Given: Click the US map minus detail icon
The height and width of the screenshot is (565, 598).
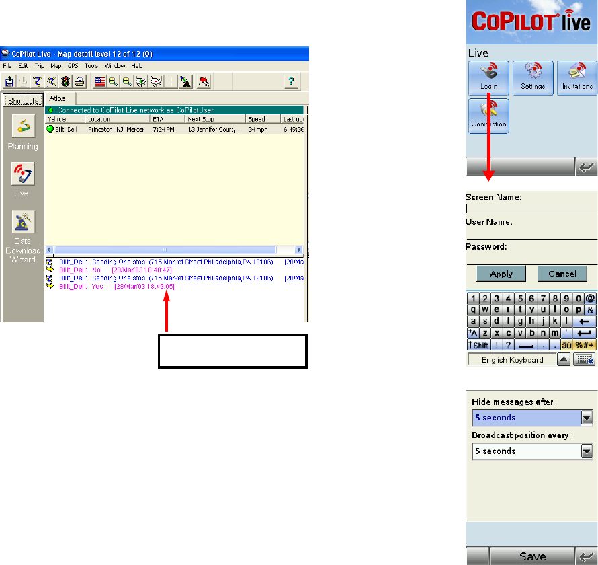Looking at the screenshot, I should [x=156, y=81].
